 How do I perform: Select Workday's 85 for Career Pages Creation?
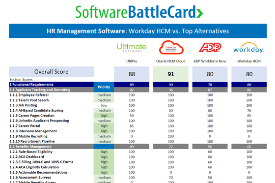point(249,116)
